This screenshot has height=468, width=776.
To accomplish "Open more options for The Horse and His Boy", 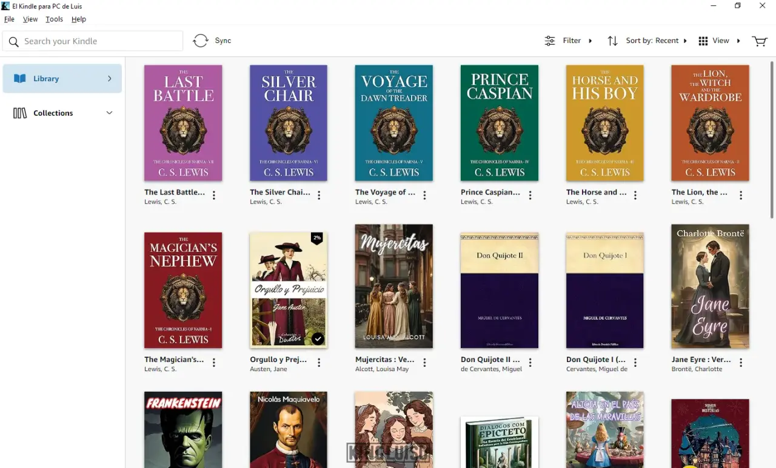I will coord(636,196).
